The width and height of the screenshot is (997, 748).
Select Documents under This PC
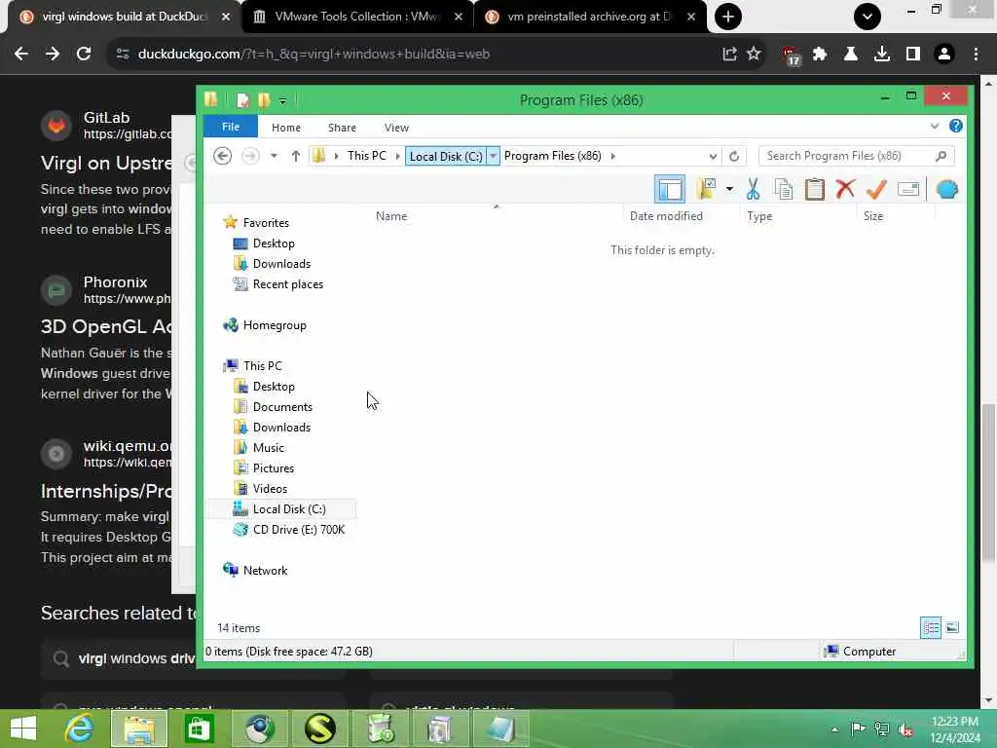[x=282, y=407]
